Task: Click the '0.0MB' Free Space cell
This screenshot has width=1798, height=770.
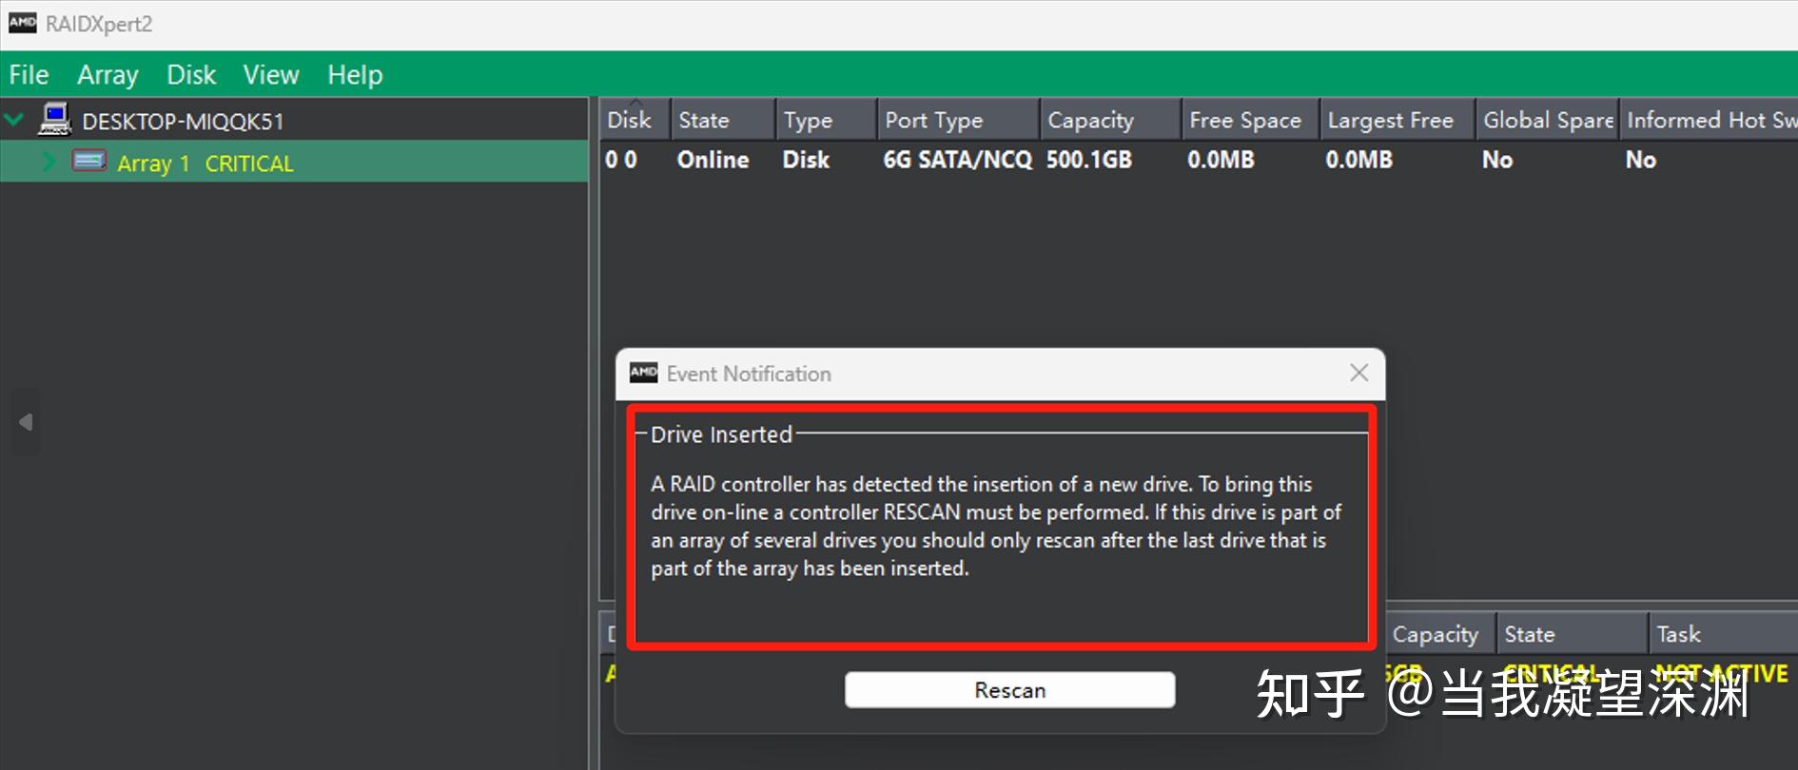Action: tap(1221, 160)
